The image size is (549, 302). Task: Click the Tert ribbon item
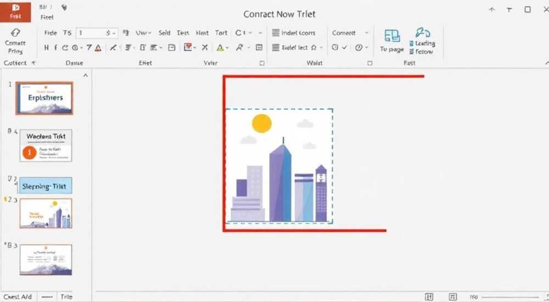183,32
